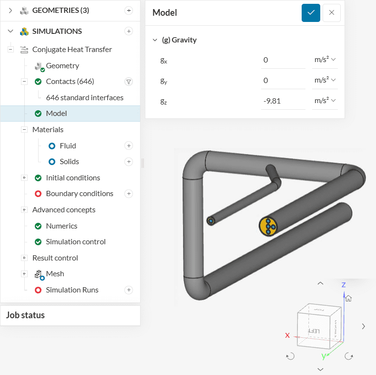Add a new simulation with plus icon

point(128,31)
